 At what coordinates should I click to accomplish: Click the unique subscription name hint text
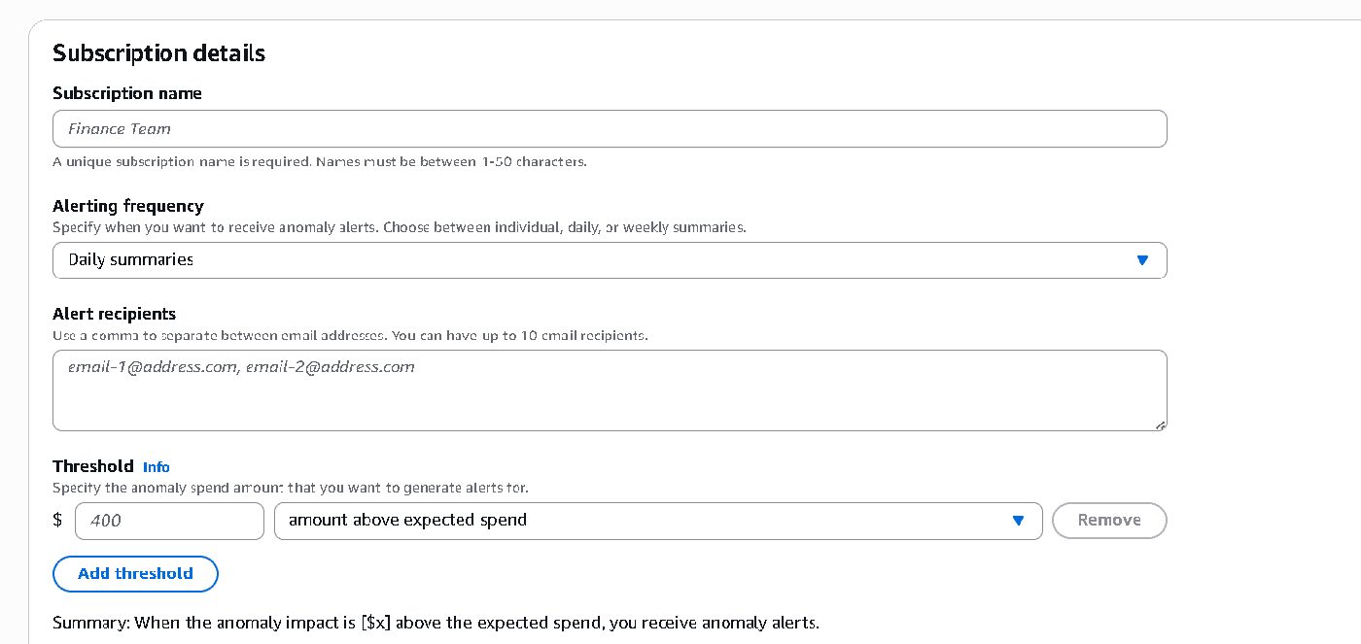coord(320,161)
